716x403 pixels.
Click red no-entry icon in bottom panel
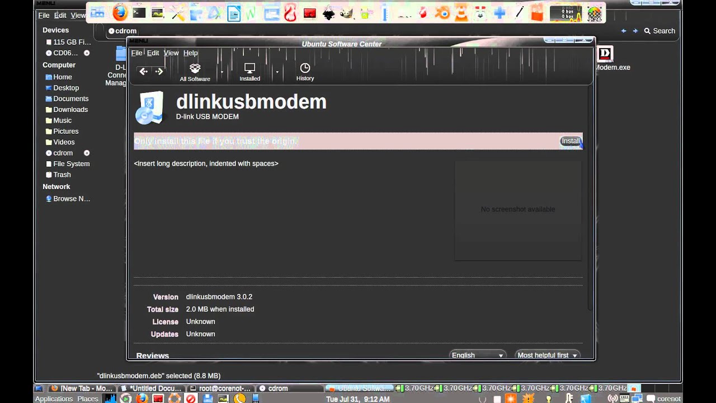click(191, 399)
